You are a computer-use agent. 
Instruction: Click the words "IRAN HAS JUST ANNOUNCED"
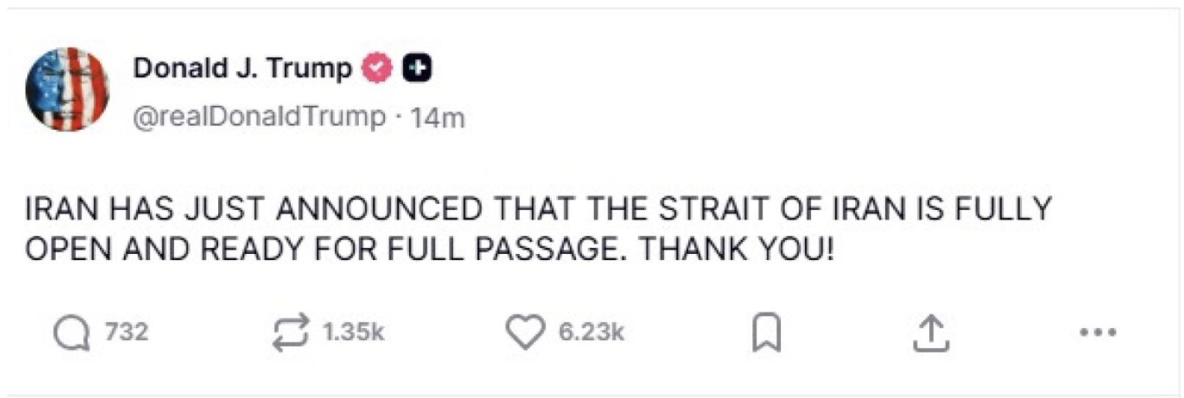click(x=253, y=209)
